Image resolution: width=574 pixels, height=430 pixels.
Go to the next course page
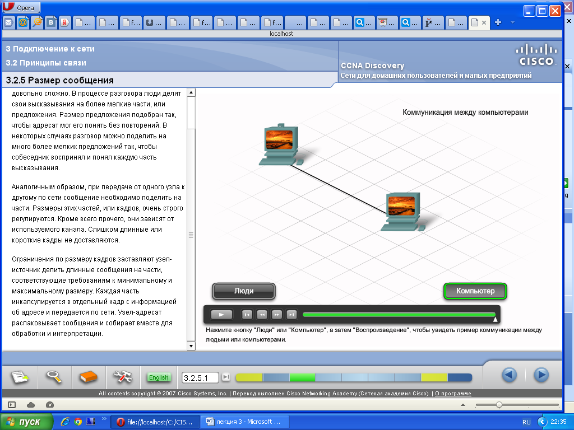point(541,375)
